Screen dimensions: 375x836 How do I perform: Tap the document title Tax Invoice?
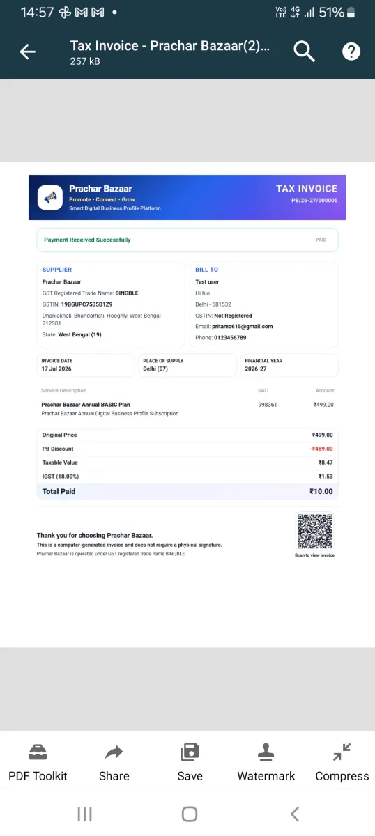click(169, 47)
